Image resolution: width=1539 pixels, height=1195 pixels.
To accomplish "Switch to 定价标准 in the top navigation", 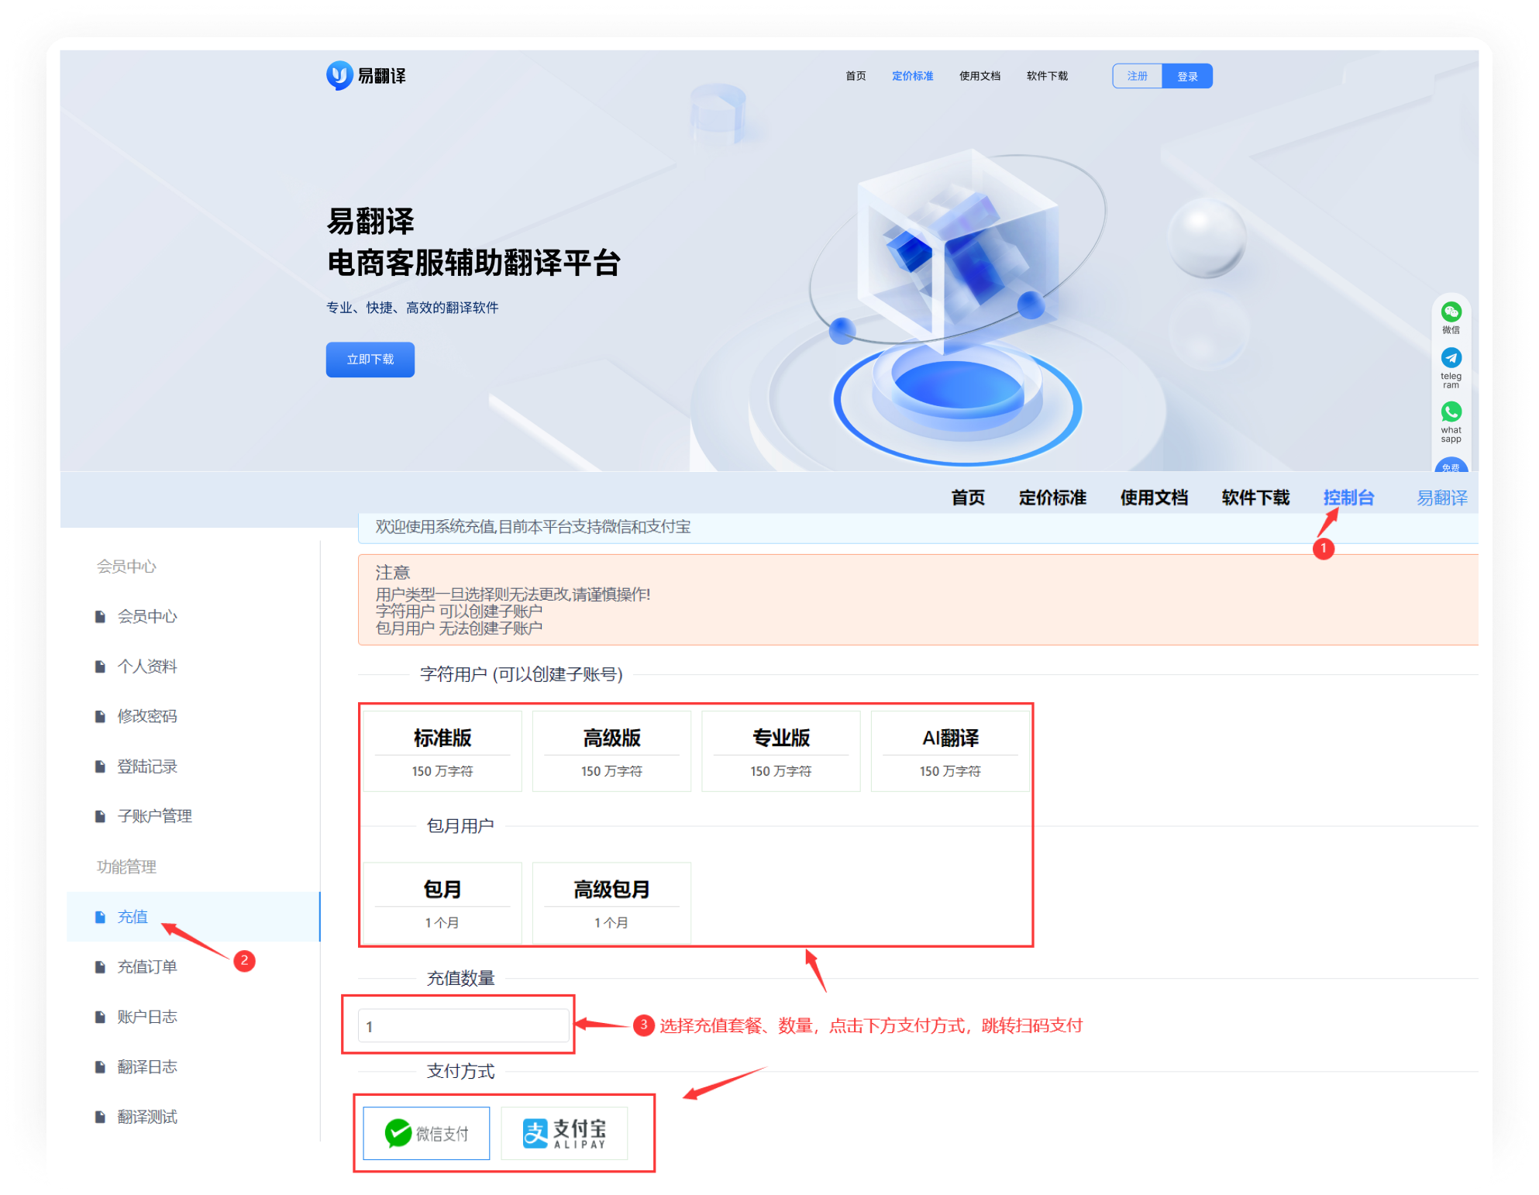I will pos(913,76).
